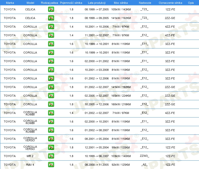This screenshot has width=199, height=169.
Task: Select the fuel icon in the Corolla 141kW / 192KM row
Action: coord(51,87)
